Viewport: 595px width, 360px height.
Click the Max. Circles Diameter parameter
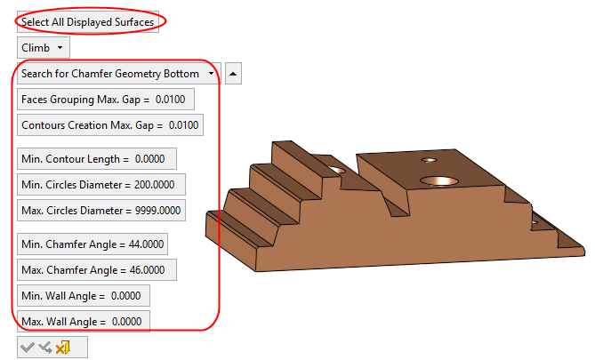coord(101,211)
